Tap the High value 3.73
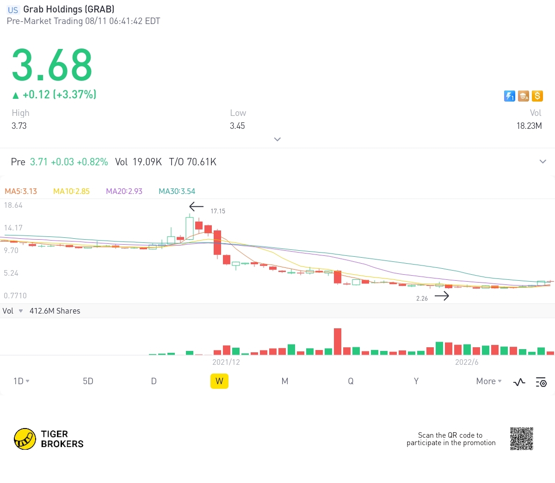The image size is (555, 483). (19, 126)
